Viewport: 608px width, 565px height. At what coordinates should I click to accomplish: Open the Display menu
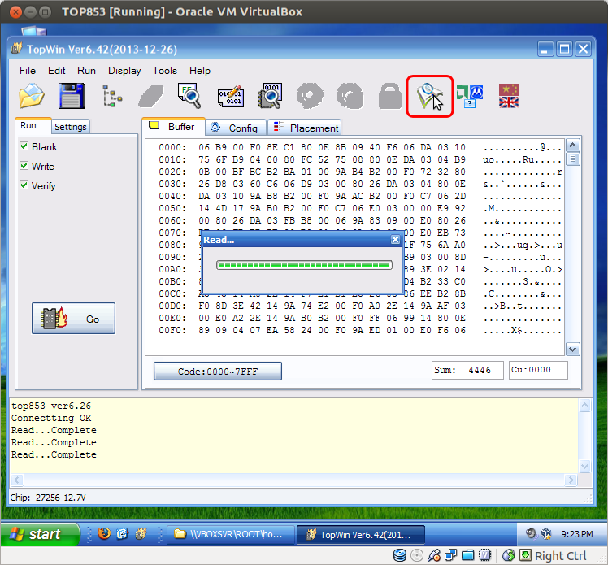(124, 71)
